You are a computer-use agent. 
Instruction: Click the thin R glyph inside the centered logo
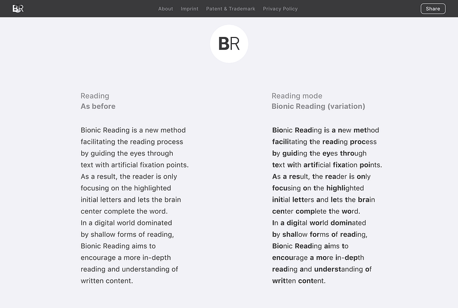click(234, 44)
